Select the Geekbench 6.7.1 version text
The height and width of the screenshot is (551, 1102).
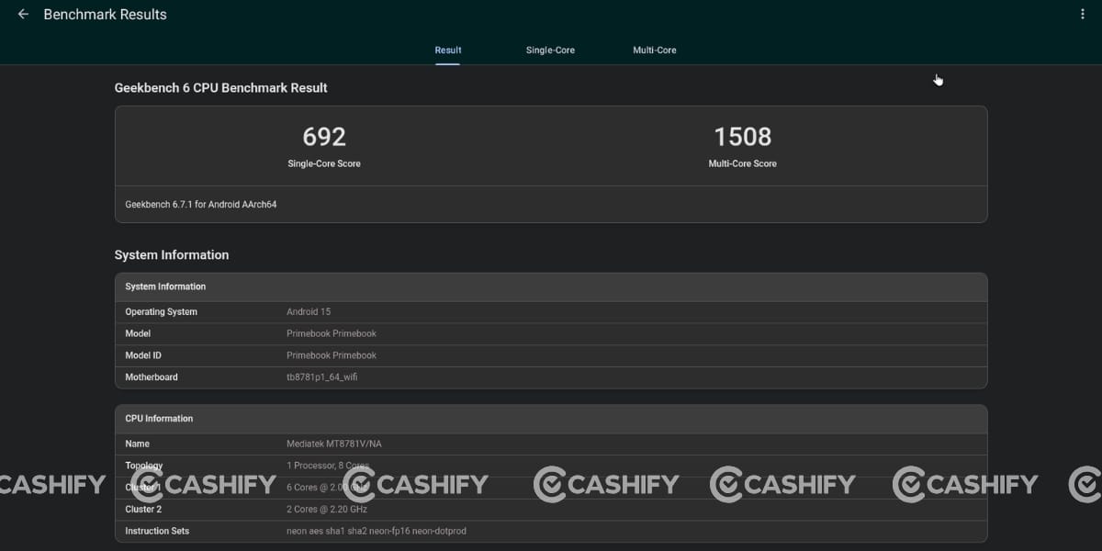point(201,204)
